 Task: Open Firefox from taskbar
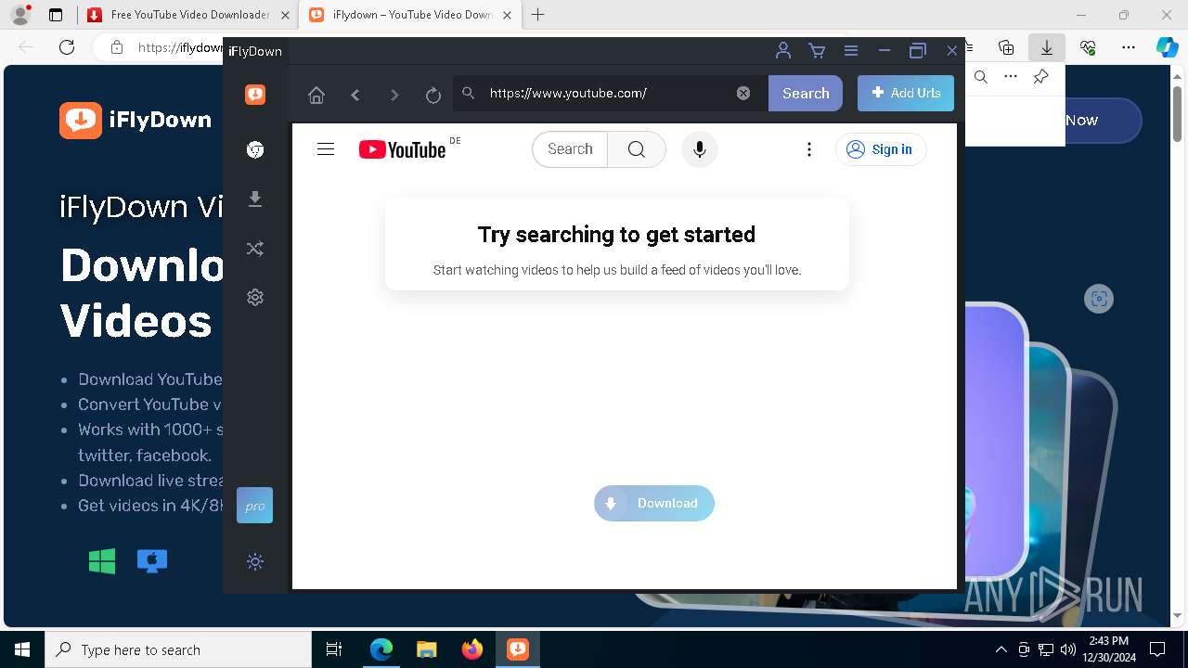(472, 649)
